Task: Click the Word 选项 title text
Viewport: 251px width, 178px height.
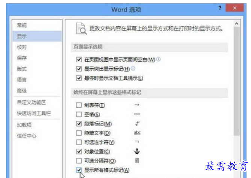Action: click(x=126, y=10)
